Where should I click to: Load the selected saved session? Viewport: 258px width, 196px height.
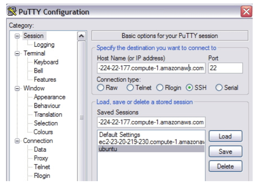point(225,137)
